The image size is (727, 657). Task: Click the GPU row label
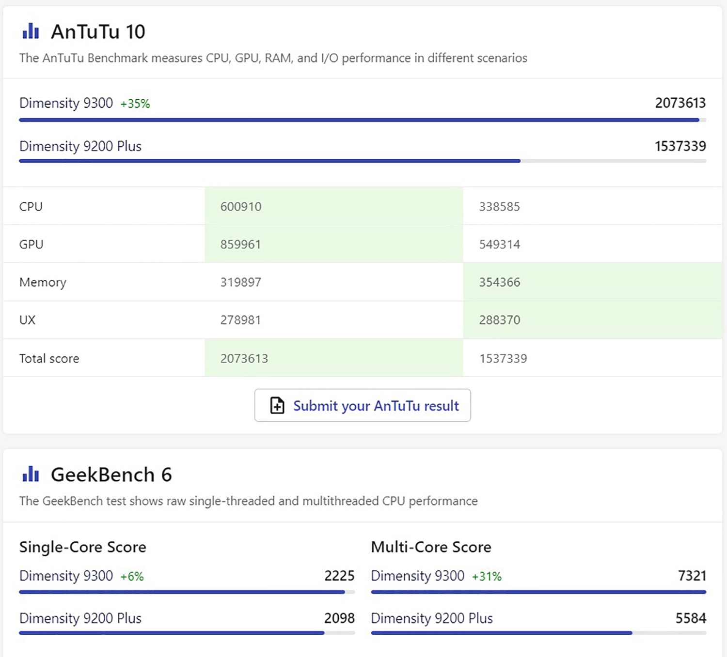coord(32,244)
